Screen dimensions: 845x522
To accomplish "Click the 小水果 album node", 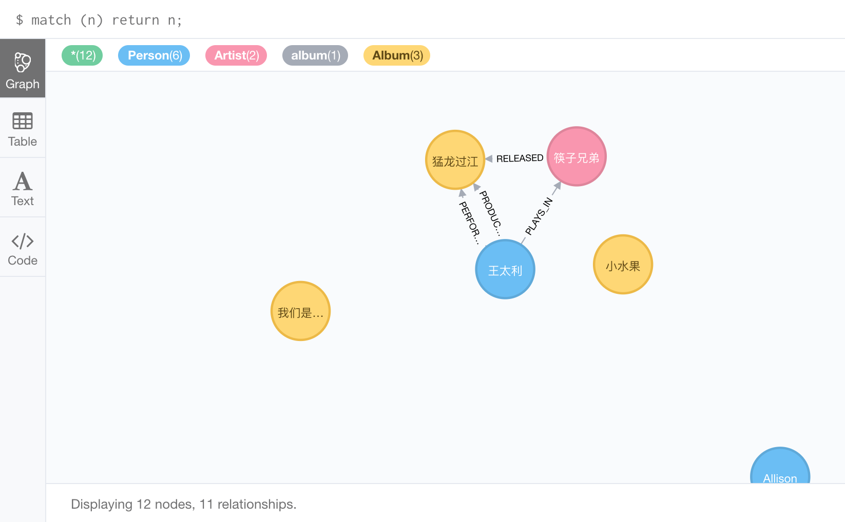I will (623, 265).
